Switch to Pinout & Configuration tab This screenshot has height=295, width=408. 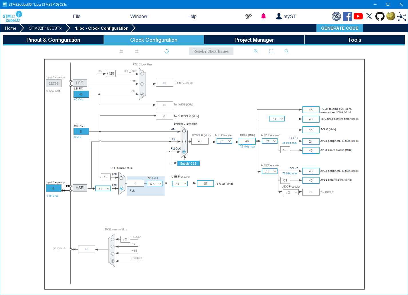[53, 40]
